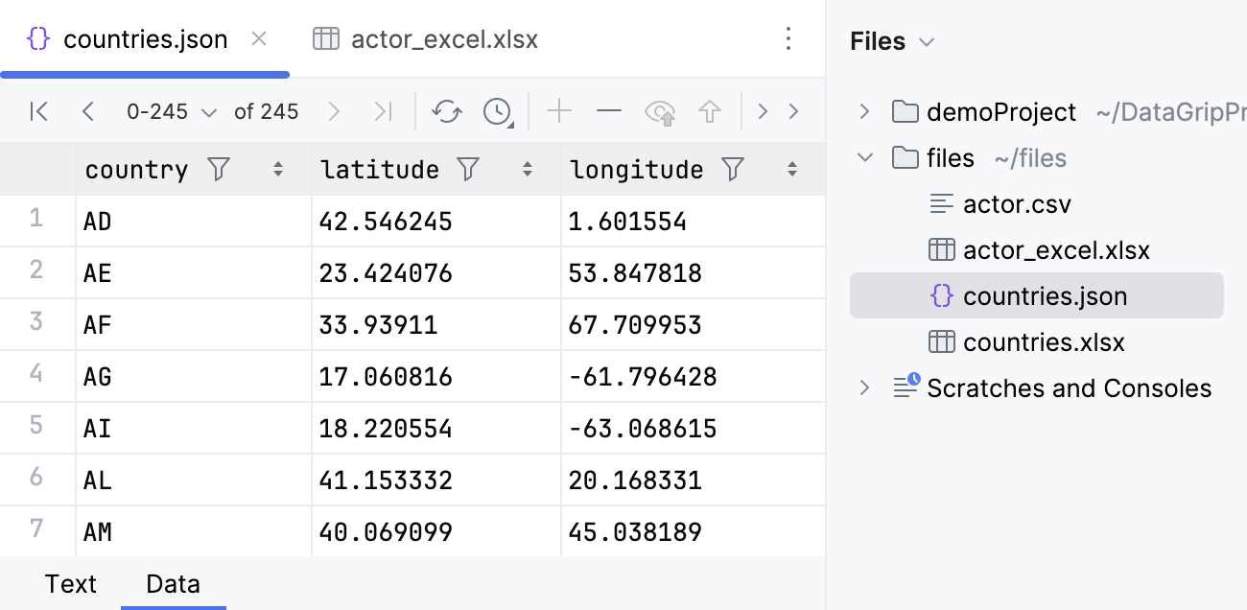This screenshot has height=610, width=1247.
Task: Jump to last page of results
Action: (x=383, y=111)
